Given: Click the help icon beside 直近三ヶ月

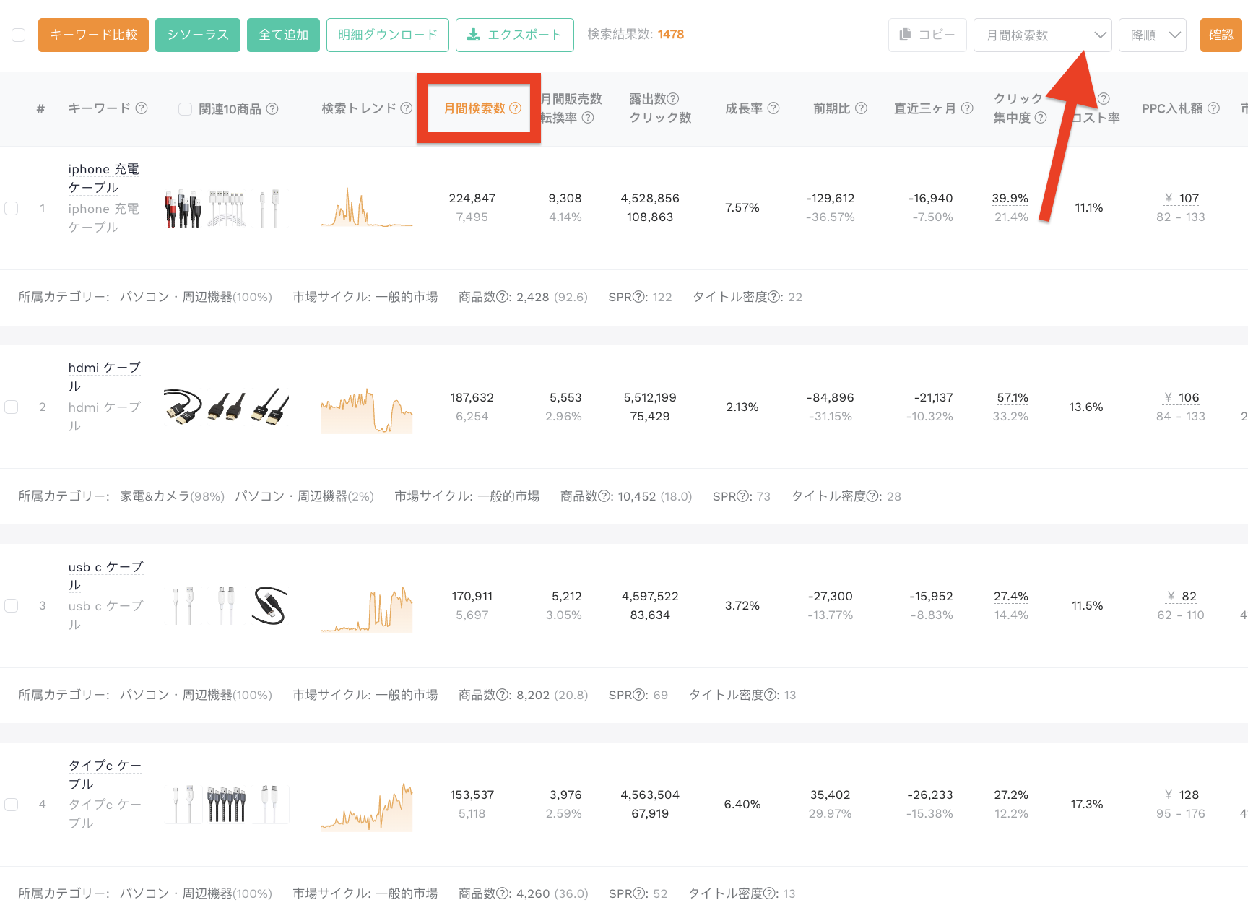Looking at the screenshot, I should coord(967,108).
